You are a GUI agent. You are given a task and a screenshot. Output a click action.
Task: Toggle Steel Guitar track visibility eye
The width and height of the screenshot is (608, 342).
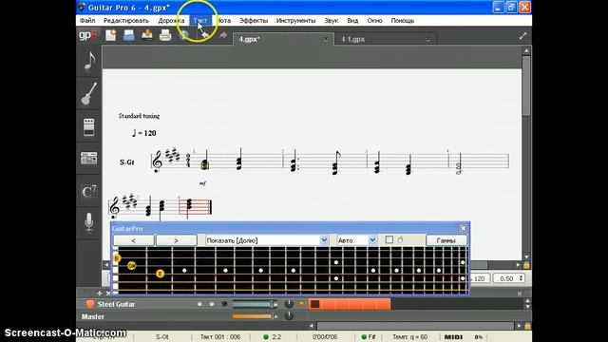coord(224,304)
